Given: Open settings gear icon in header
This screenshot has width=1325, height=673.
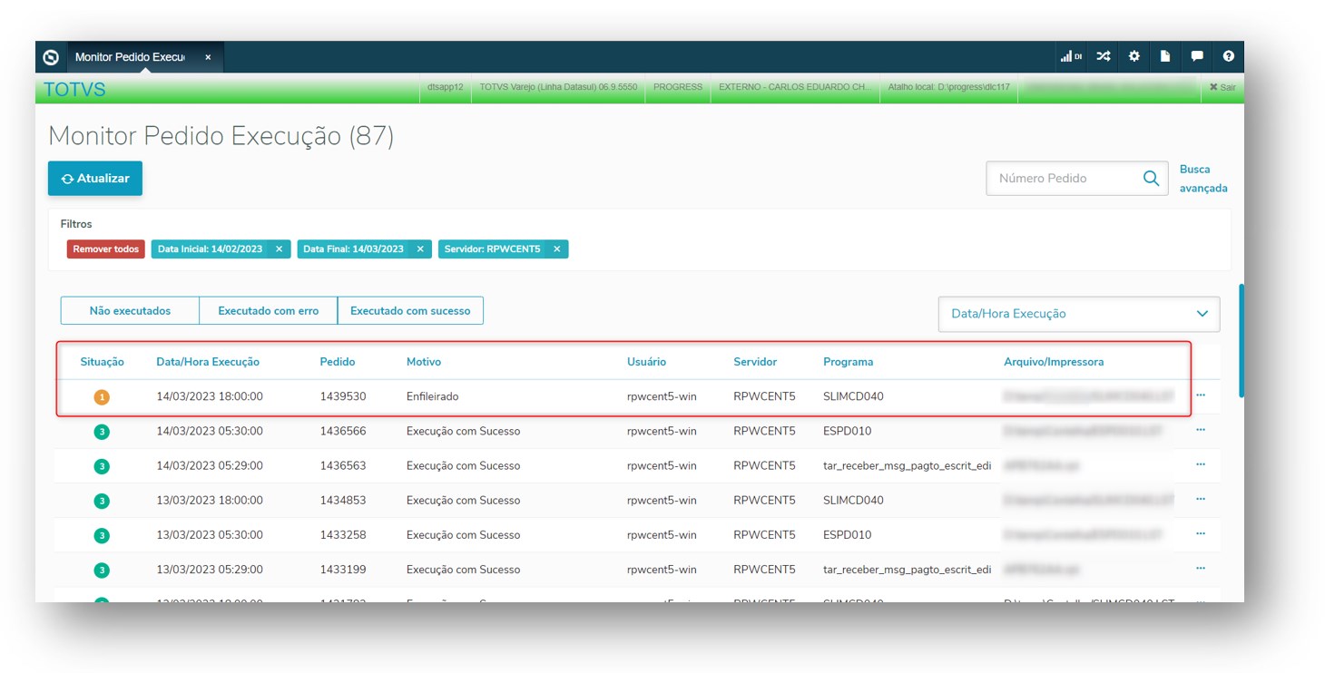Looking at the screenshot, I should 1134,56.
